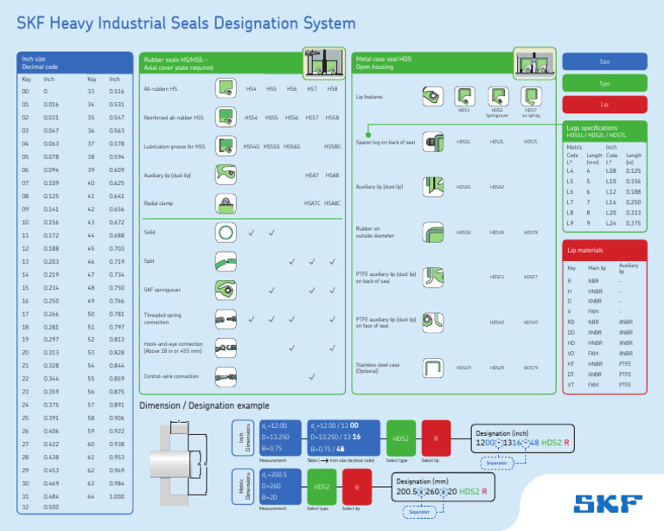The height and width of the screenshot is (531, 664).
Task: Click the Inch size Decimal code header
Action: [x=75, y=63]
